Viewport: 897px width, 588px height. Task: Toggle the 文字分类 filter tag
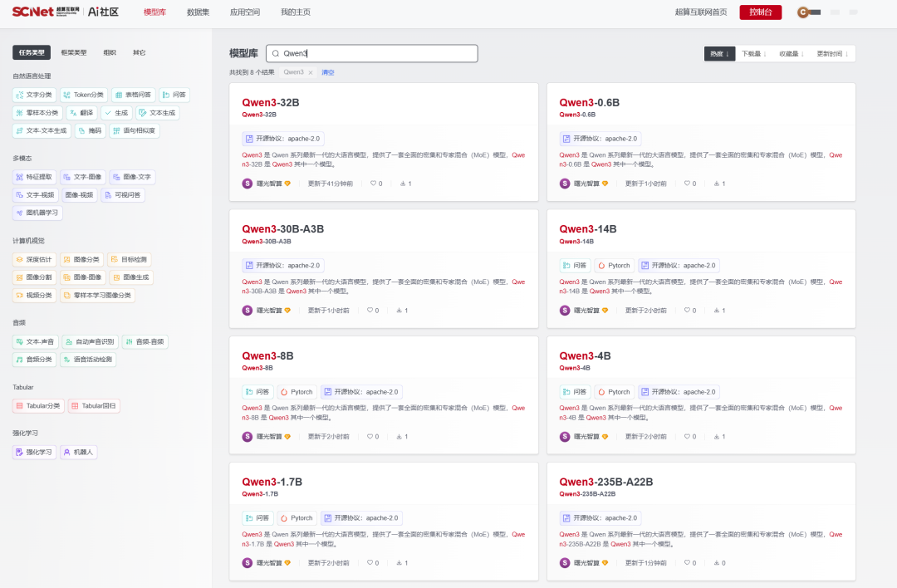coord(34,95)
